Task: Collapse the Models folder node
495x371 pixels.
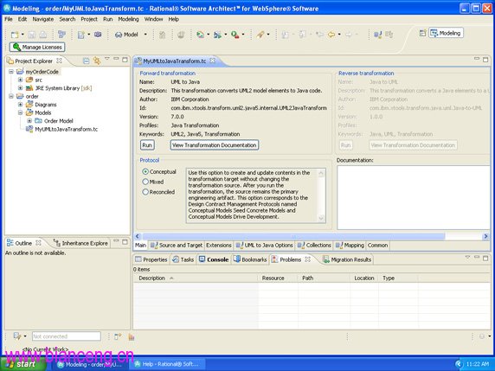Action: point(20,112)
